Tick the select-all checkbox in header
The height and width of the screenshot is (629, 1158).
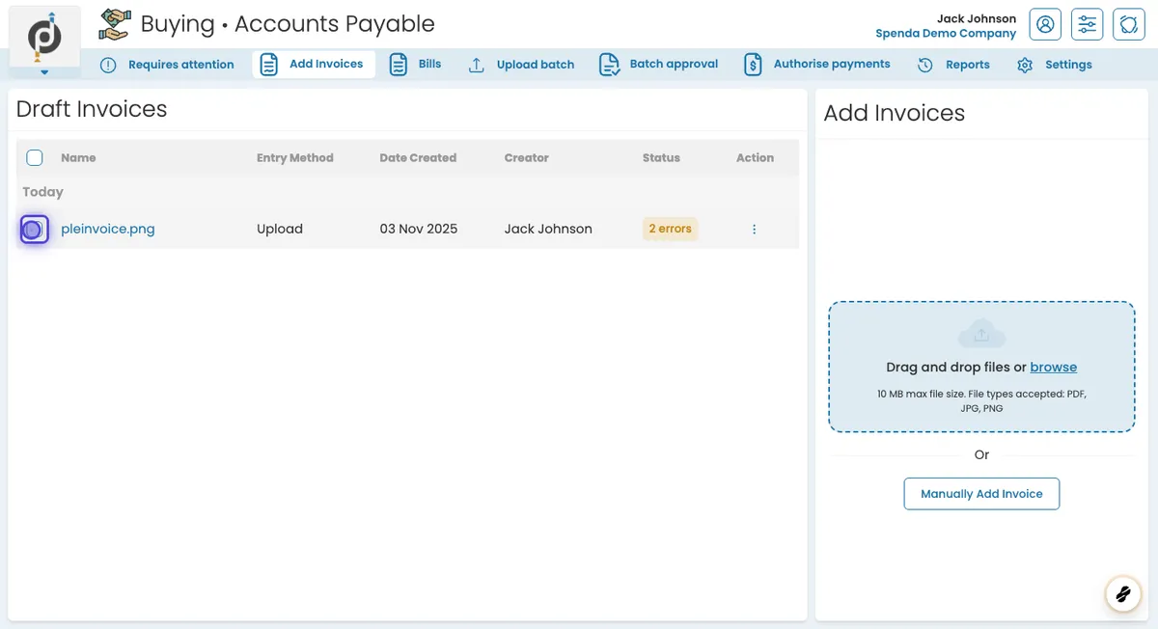tap(35, 157)
